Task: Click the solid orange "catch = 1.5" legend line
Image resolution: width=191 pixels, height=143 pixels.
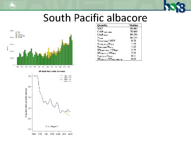Action: 61,78
